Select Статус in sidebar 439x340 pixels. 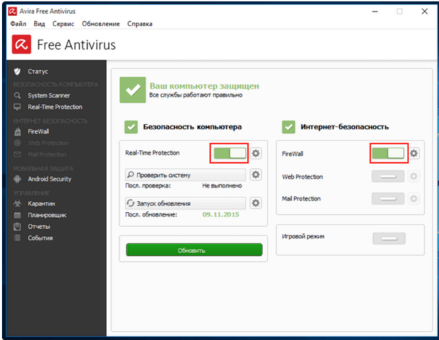coord(38,72)
